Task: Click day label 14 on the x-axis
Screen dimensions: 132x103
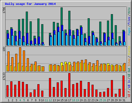Action: tap(58, 100)
